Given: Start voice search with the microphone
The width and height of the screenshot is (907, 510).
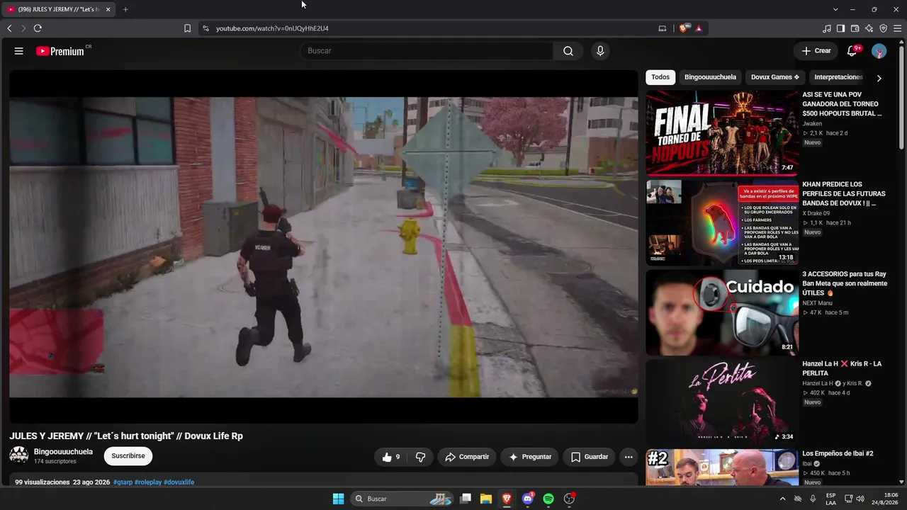Looking at the screenshot, I should [x=600, y=51].
